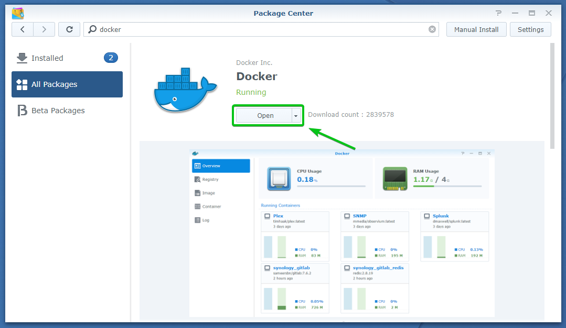The image size is (566, 328).
Task: Click the vertical scrollbar thumb
Action: (x=552, y=96)
